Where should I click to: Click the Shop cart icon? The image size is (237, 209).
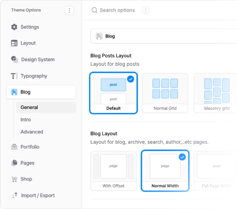click(x=14, y=179)
